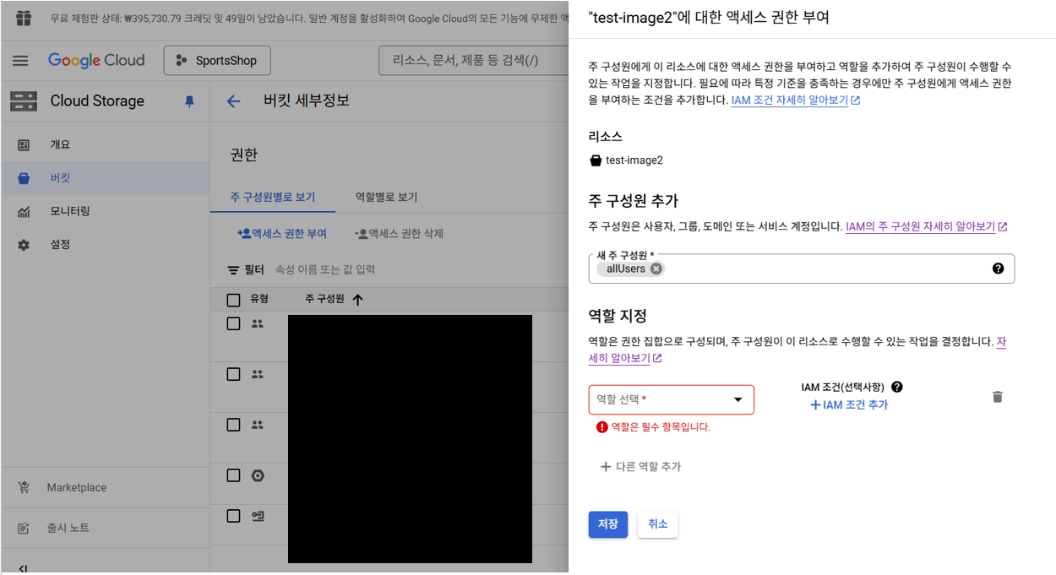Click the 필터 filter icon
Viewport: 1056px width, 575px height.
(234, 270)
